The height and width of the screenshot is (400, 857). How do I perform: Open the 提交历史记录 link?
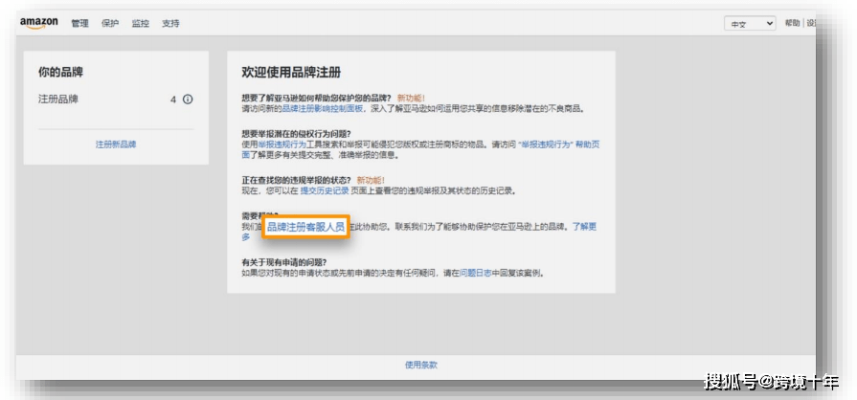click(325, 191)
